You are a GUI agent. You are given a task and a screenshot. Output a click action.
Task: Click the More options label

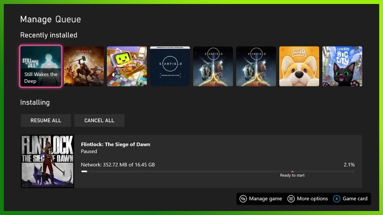[x=312, y=199]
